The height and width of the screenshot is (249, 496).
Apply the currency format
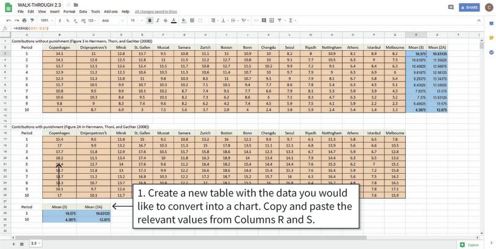pyautogui.click(x=60, y=21)
